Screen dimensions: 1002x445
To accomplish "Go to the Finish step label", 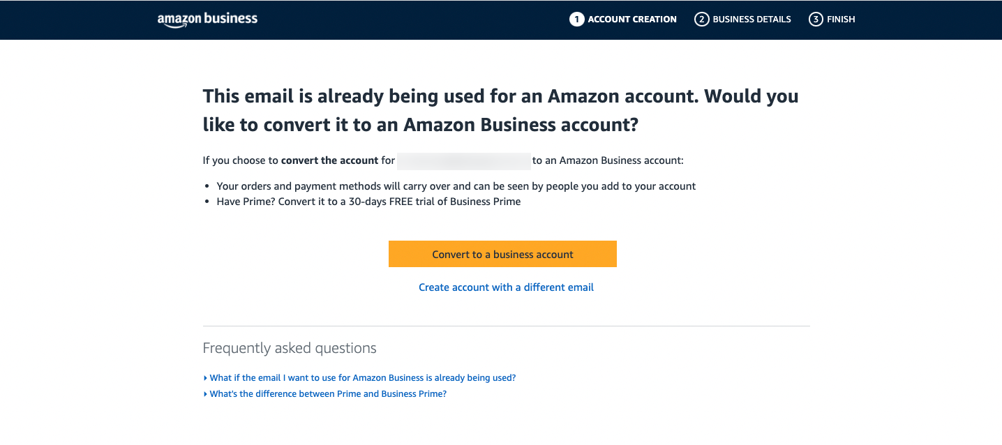I will pos(841,20).
